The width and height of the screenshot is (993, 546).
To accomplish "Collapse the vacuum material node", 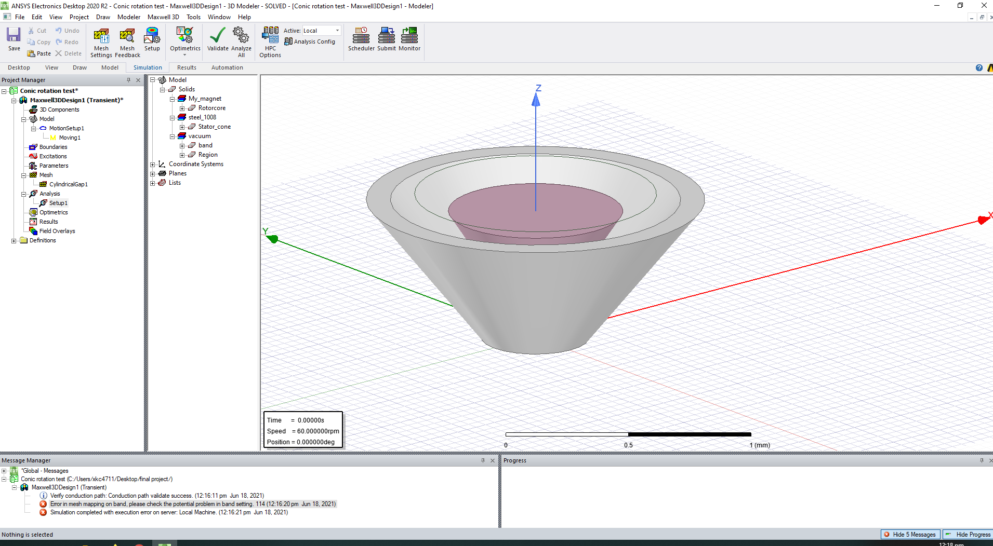I will click(172, 136).
